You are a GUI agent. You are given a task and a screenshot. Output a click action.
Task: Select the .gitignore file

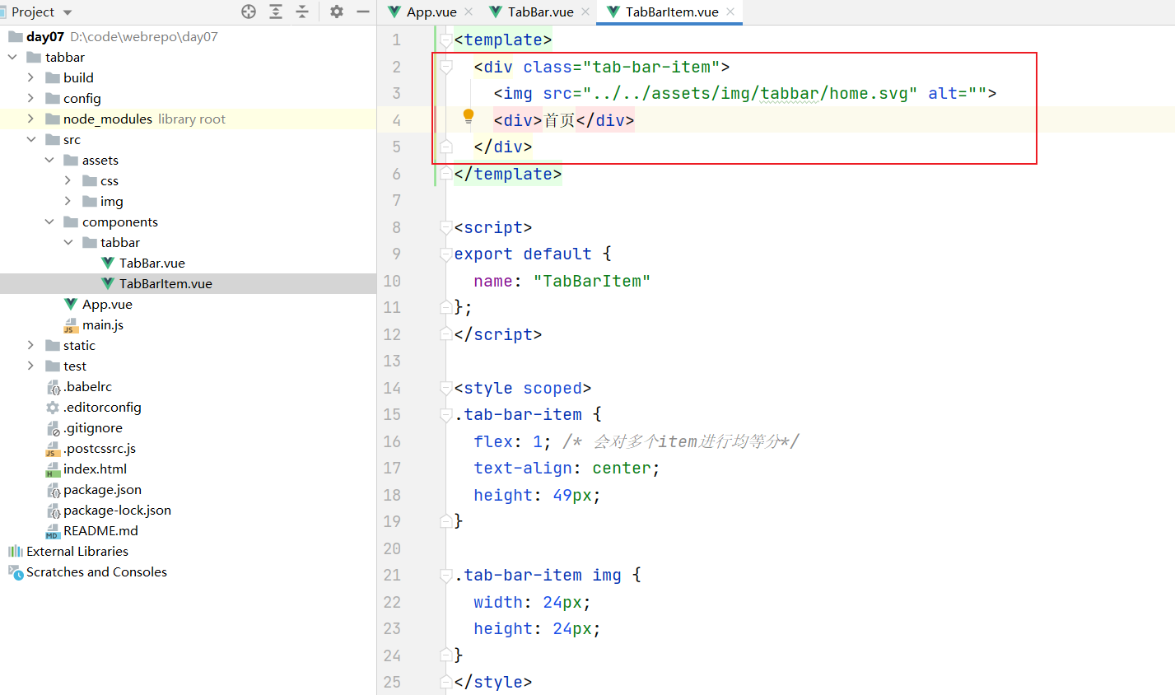tap(93, 427)
